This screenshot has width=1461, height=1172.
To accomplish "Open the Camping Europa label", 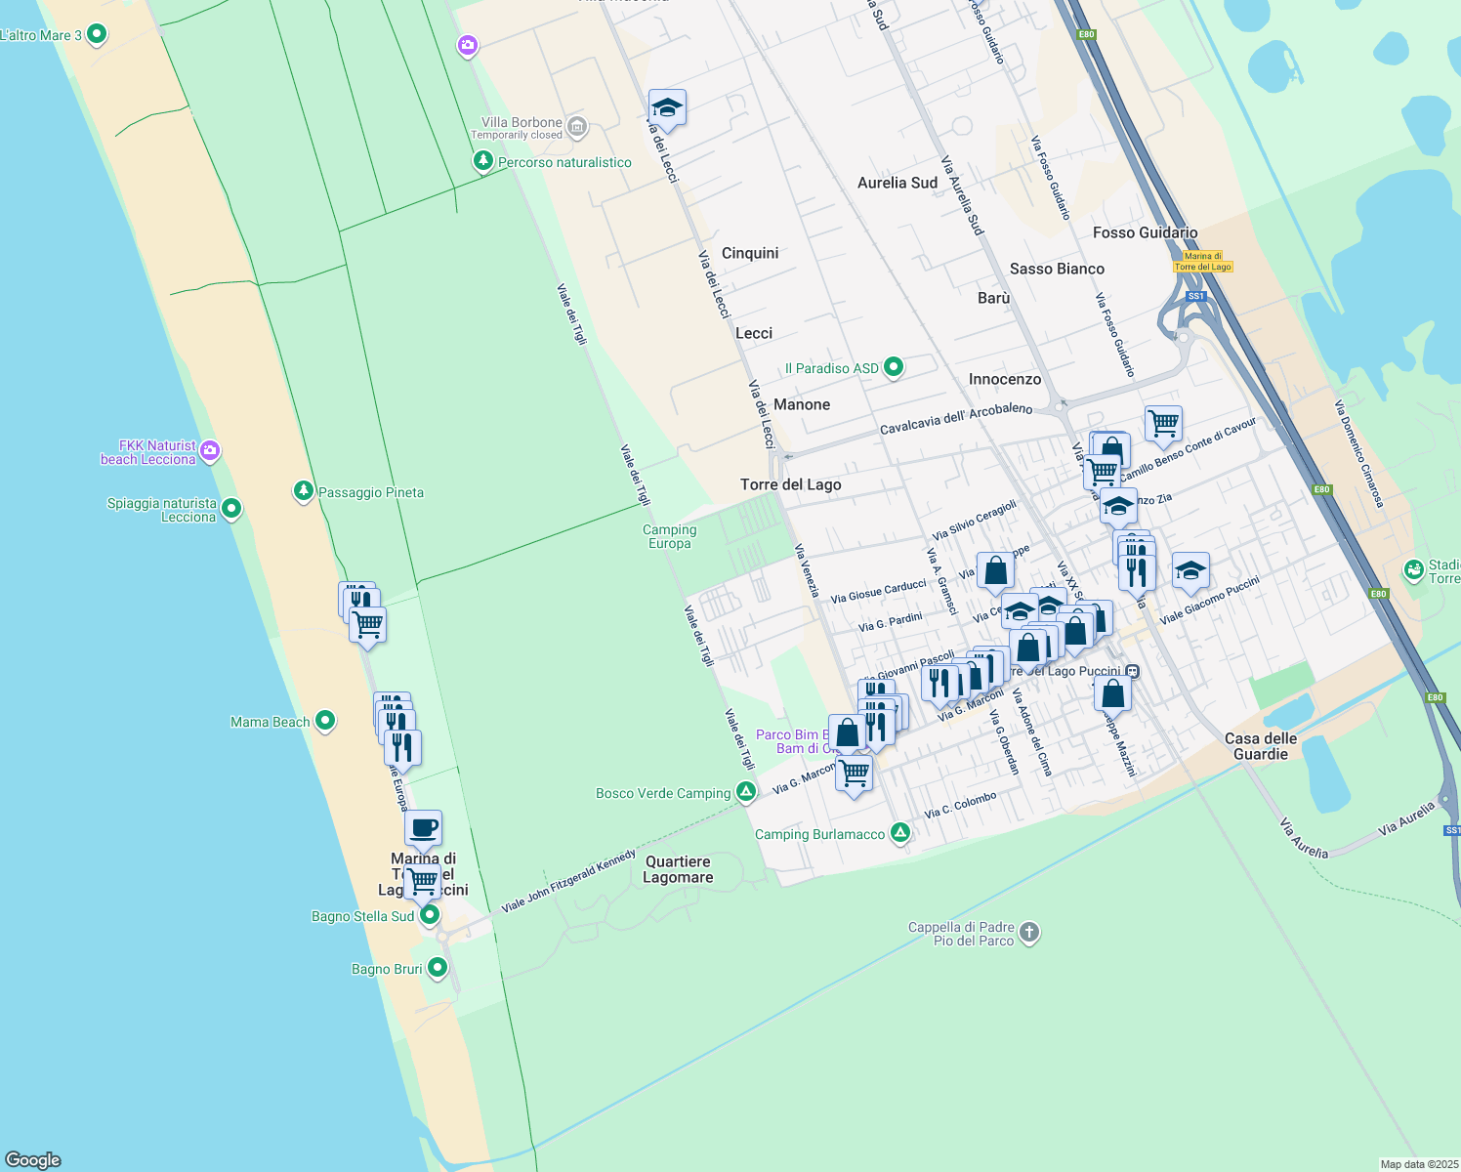I will tap(669, 536).
